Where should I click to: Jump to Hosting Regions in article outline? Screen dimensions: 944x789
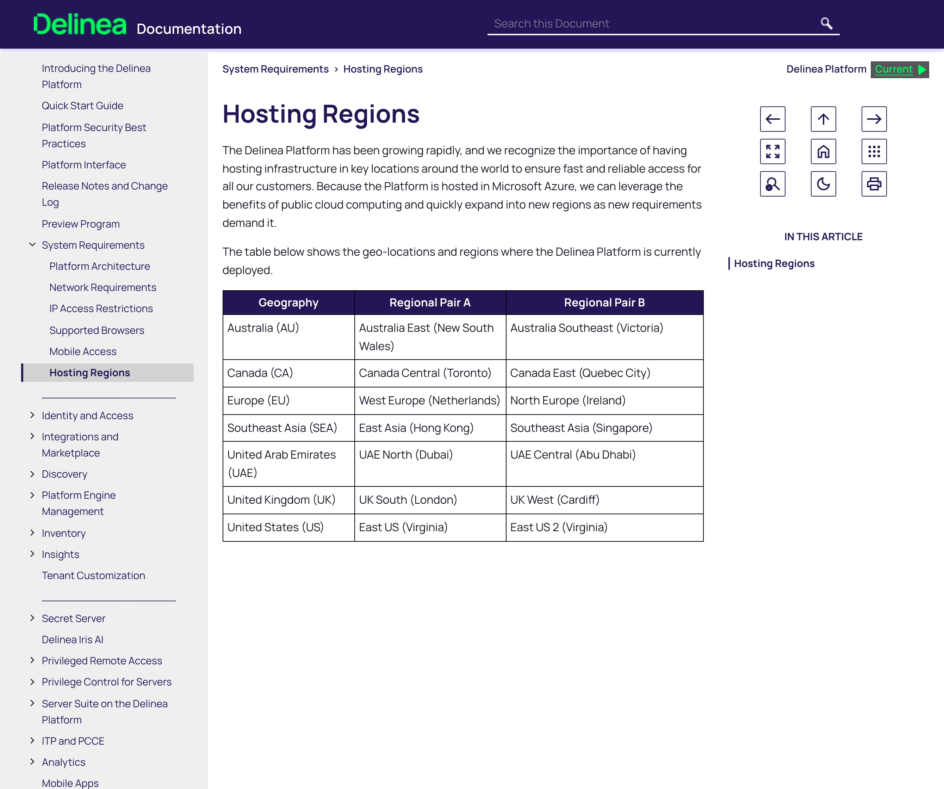click(774, 263)
